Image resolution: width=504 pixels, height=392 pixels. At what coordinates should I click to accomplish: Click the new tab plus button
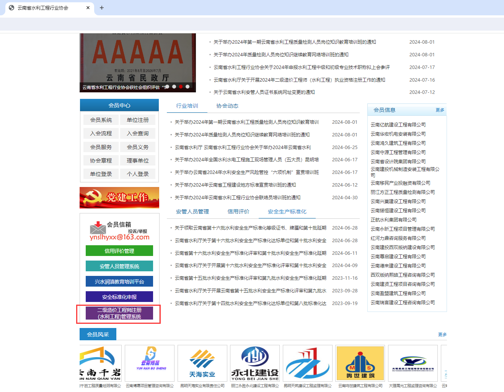[102, 8]
